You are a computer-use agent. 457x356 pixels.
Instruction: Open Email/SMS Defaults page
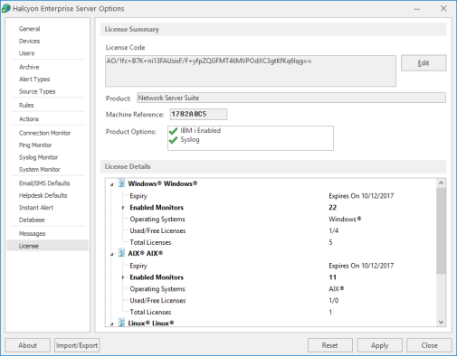pos(44,183)
